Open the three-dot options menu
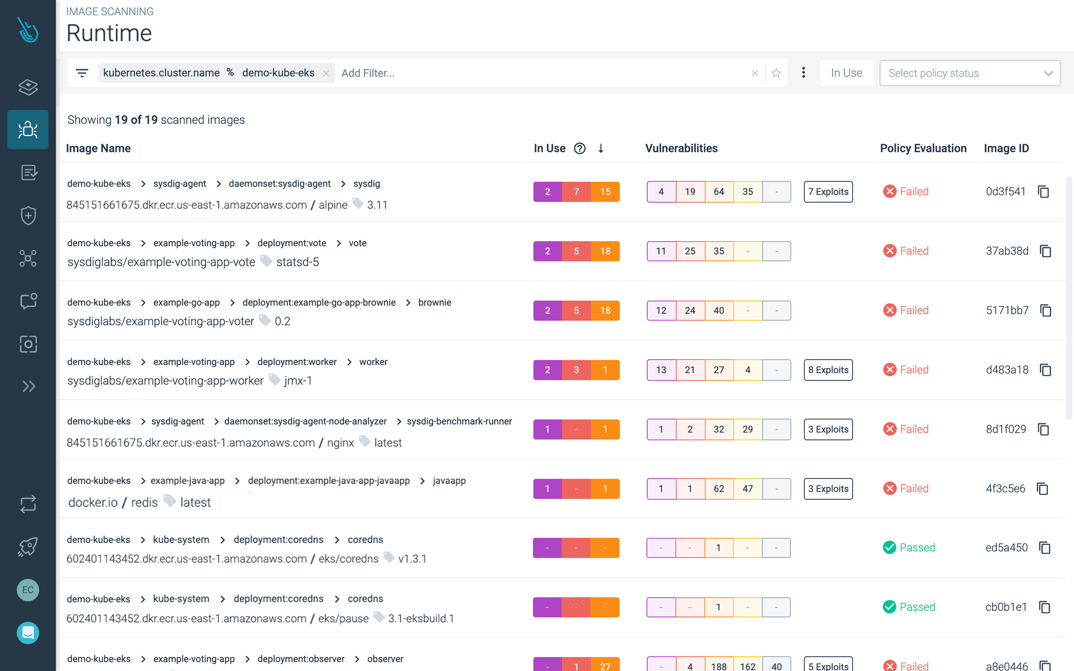This screenshot has height=671, width=1074. [803, 73]
